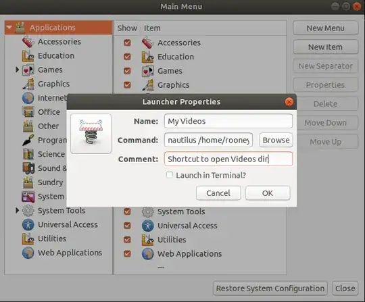Click the Name field containing My Videos
Screen dimensions: 365x302
(x=228, y=121)
